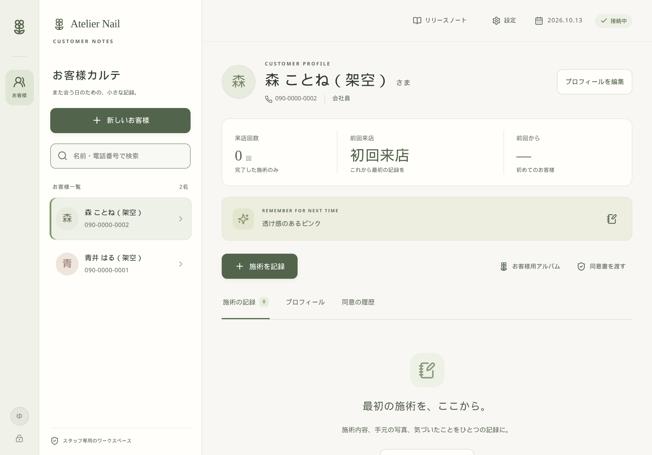Select customer 森 ことね（架空） in list
This screenshot has height=455, width=652.
pyautogui.click(x=120, y=219)
